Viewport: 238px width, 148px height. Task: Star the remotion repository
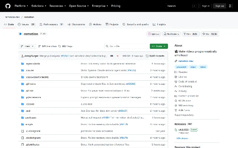pos(210,34)
